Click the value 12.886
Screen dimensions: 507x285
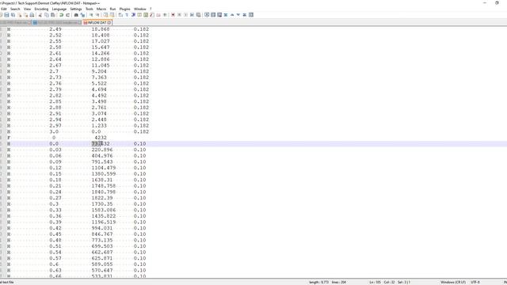[x=101, y=59]
